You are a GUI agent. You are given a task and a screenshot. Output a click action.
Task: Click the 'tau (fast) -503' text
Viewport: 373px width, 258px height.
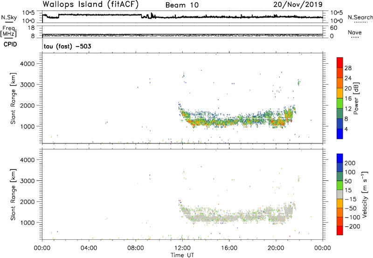tap(68, 46)
